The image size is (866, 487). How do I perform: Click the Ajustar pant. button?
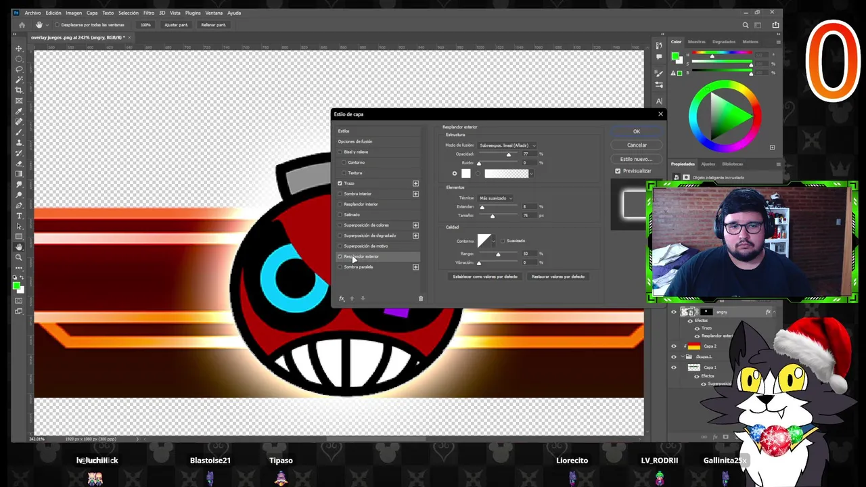(x=176, y=25)
